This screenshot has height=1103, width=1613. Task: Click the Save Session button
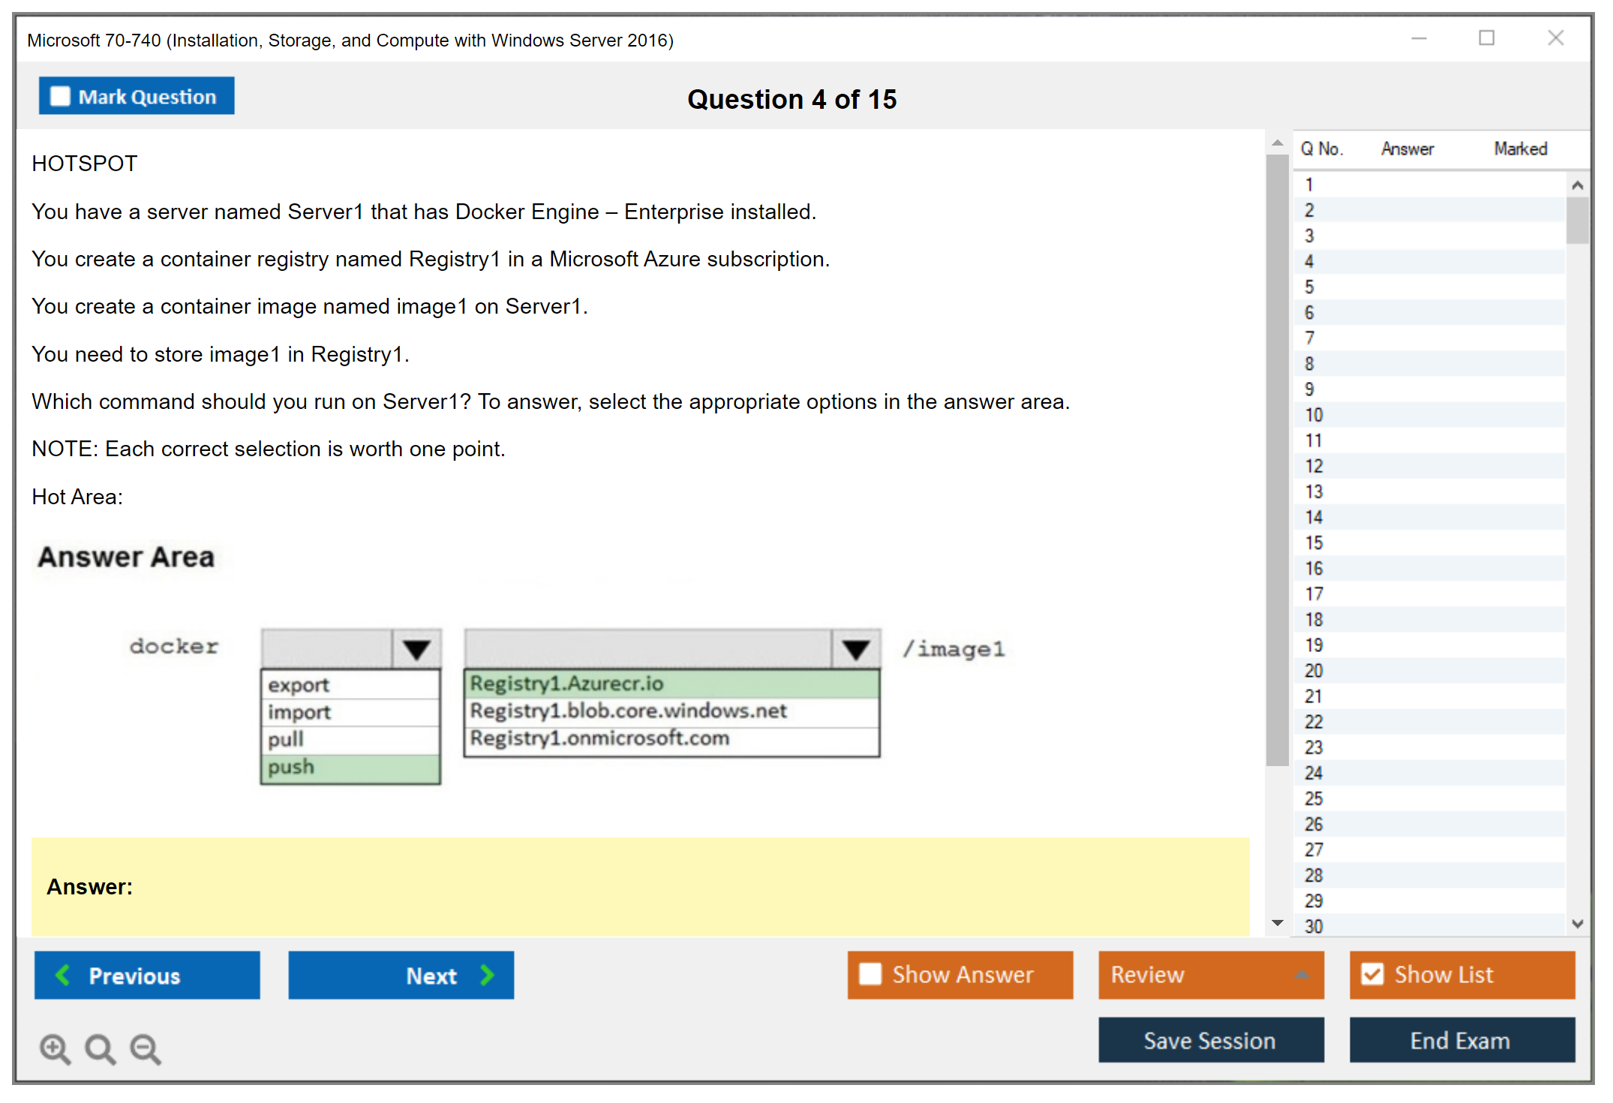[1210, 1040]
